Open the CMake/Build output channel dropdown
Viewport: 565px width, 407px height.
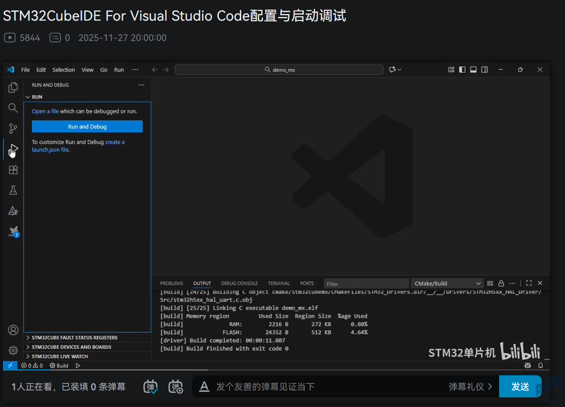tap(447, 283)
